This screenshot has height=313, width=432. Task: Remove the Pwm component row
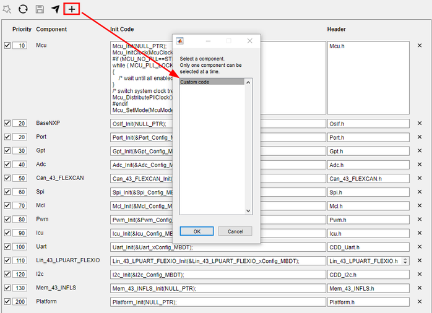click(x=420, y=219)
